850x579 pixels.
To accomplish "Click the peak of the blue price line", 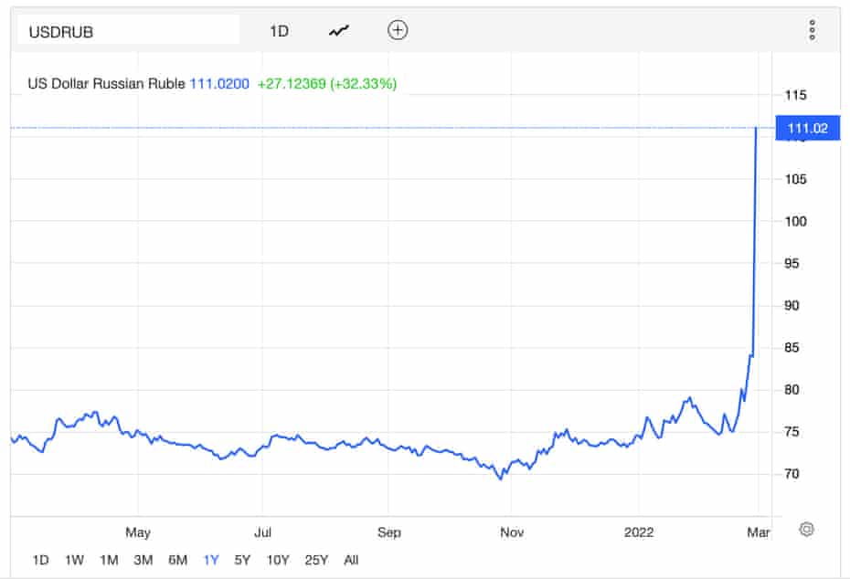I will pyautogui.click(x=756, y=130).
